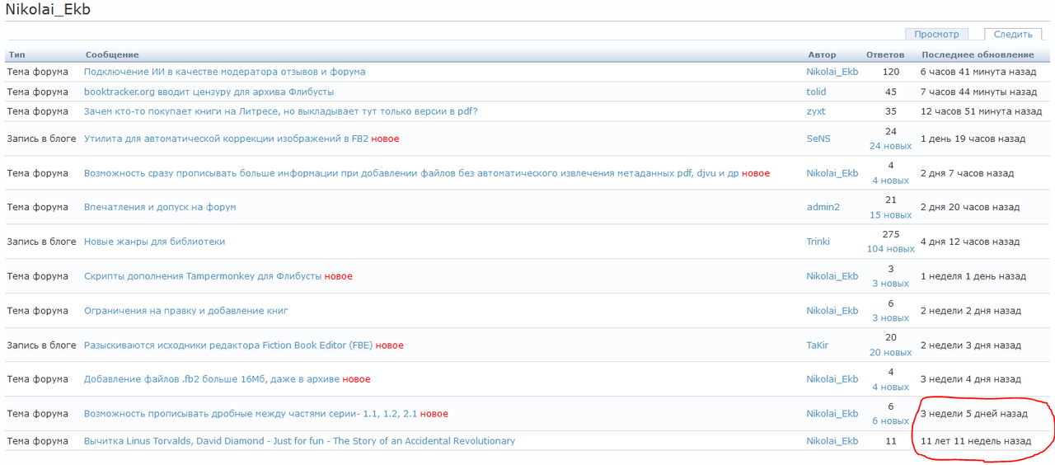Screen dimensions: 1055x465
Task: Open topic Скрипты дополнения Tampermonkey для Флибусты
Action: [203, 276]
